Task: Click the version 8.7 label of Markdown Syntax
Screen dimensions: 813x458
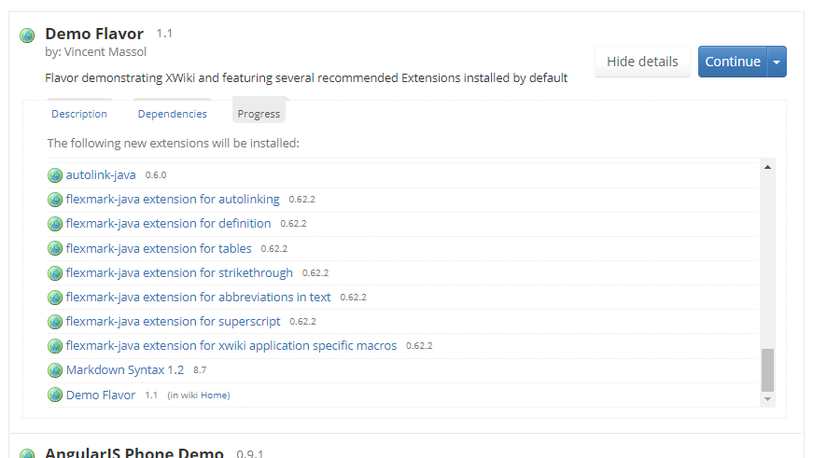Action: click(200, 370)
